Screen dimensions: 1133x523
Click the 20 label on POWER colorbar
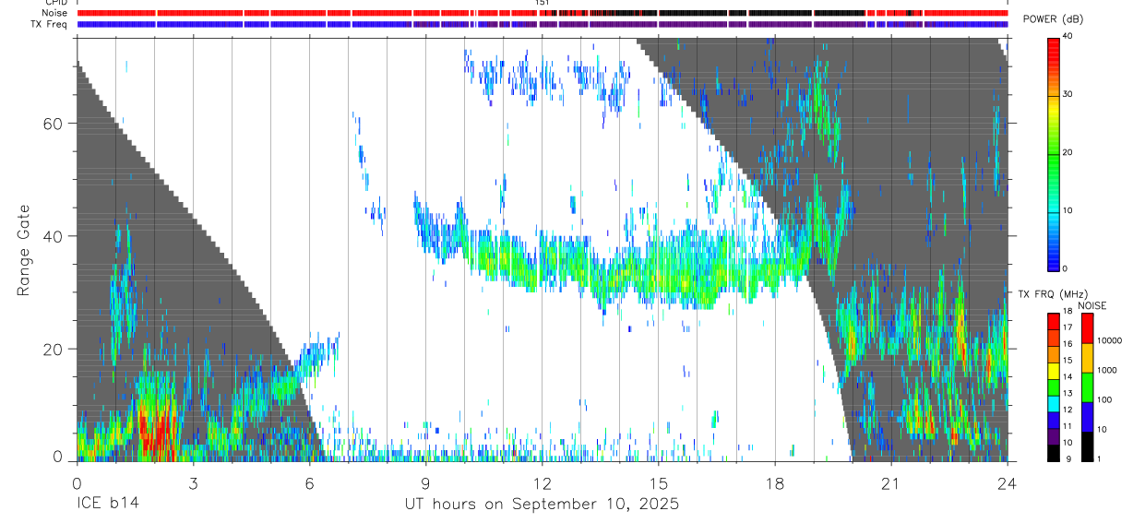(x=1068, y=153)
